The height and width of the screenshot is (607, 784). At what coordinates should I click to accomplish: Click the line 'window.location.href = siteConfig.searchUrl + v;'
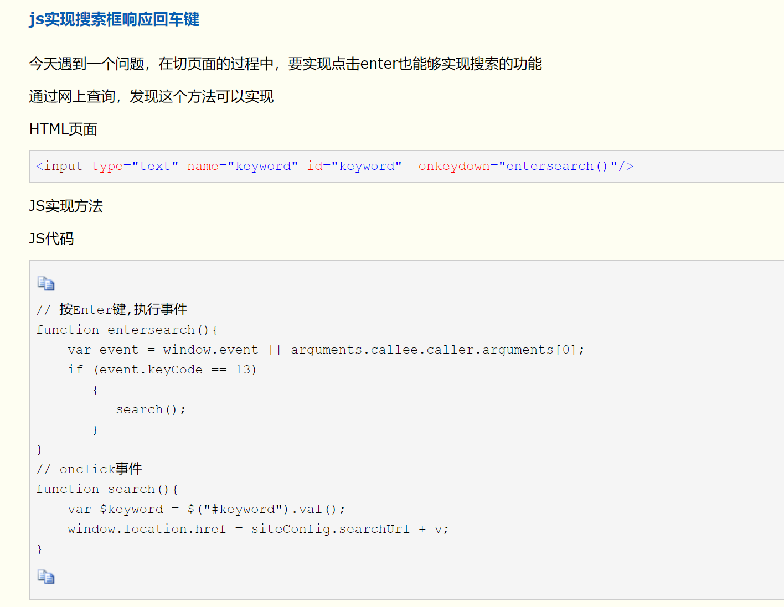[258, 529]
